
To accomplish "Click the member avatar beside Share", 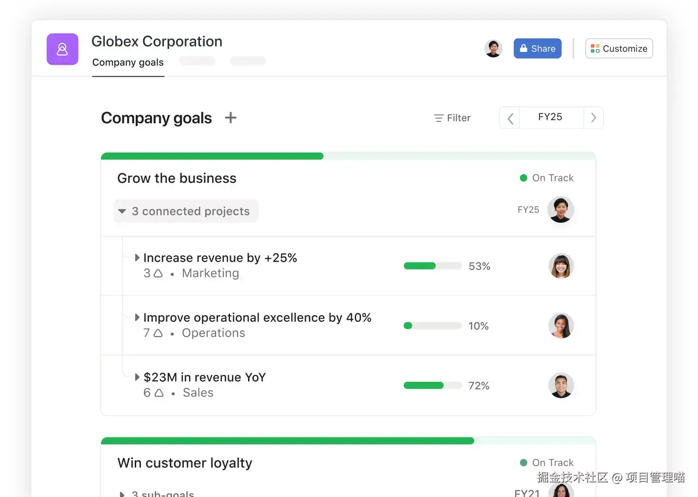I will pos(493,49).
